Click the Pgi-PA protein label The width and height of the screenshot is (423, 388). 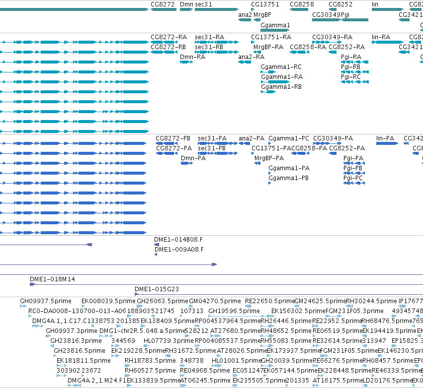click(x=353, y=158)
